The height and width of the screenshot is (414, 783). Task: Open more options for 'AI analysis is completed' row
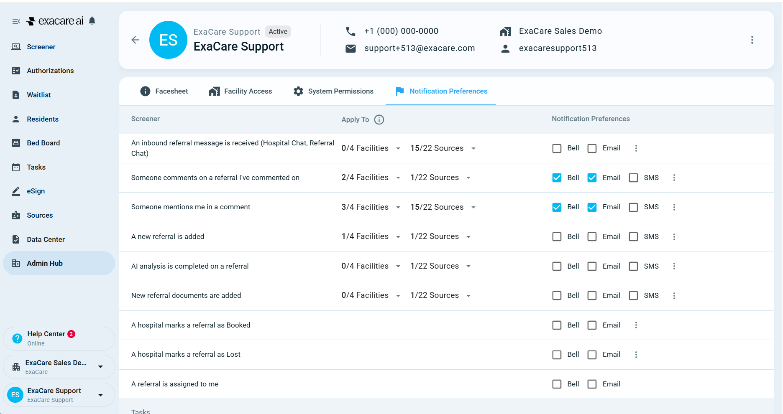(x=674, y=266)
